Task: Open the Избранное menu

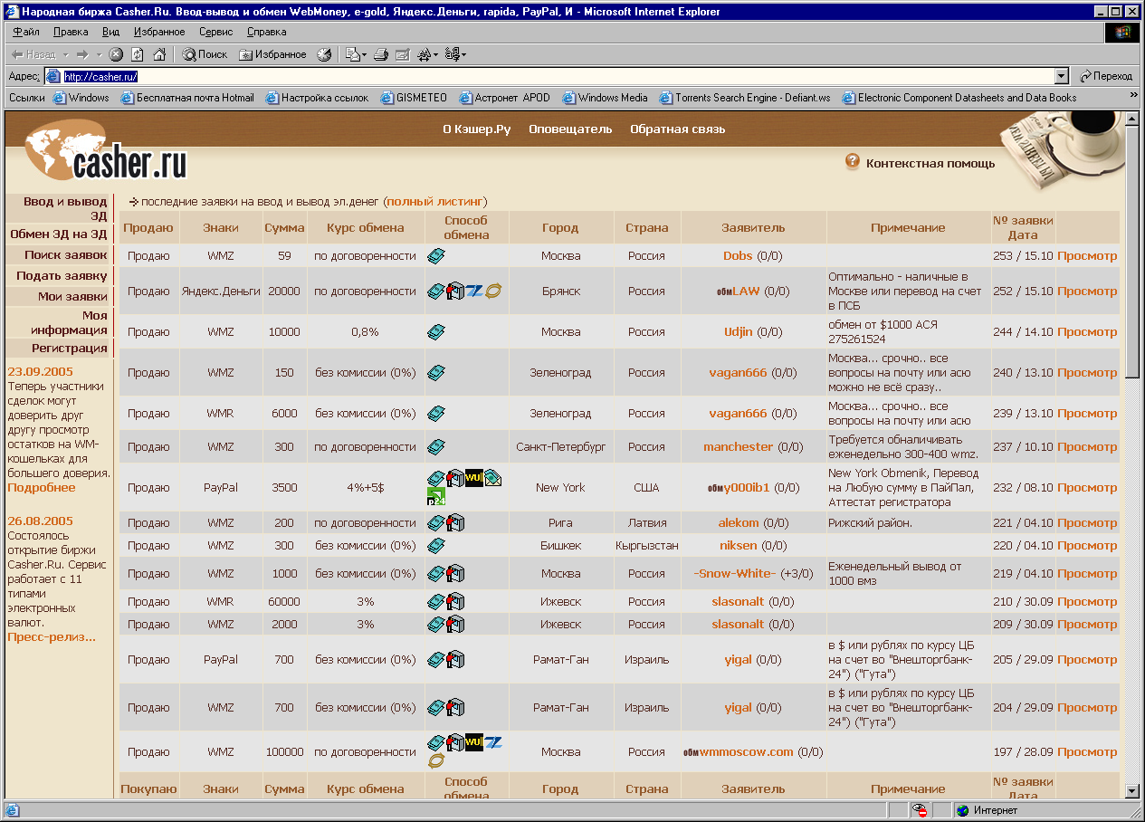Action: [x=158, y=32]
